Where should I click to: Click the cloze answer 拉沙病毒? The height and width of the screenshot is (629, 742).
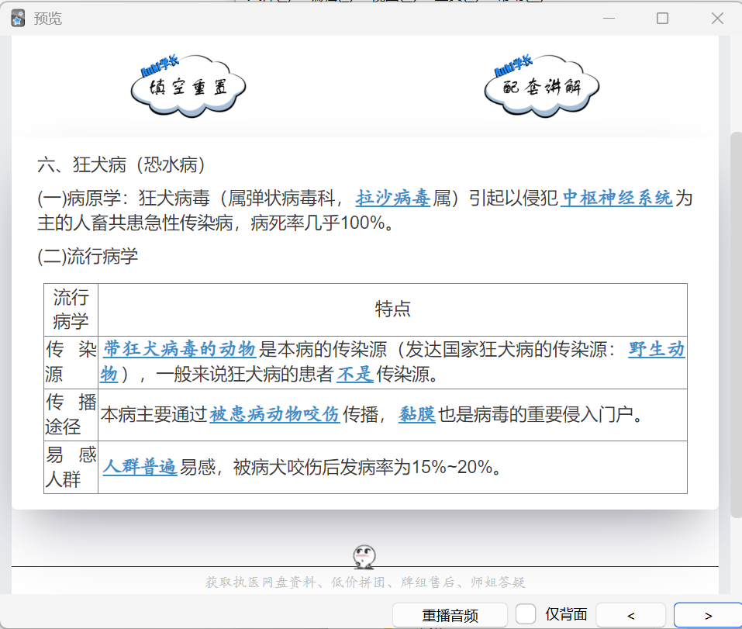pos(393,198)
